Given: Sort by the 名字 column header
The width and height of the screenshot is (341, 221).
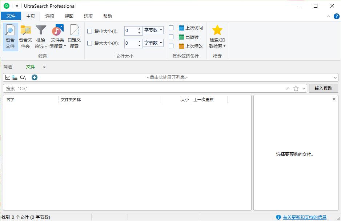Looking at the screenshot, I should (x=31, y=100).
